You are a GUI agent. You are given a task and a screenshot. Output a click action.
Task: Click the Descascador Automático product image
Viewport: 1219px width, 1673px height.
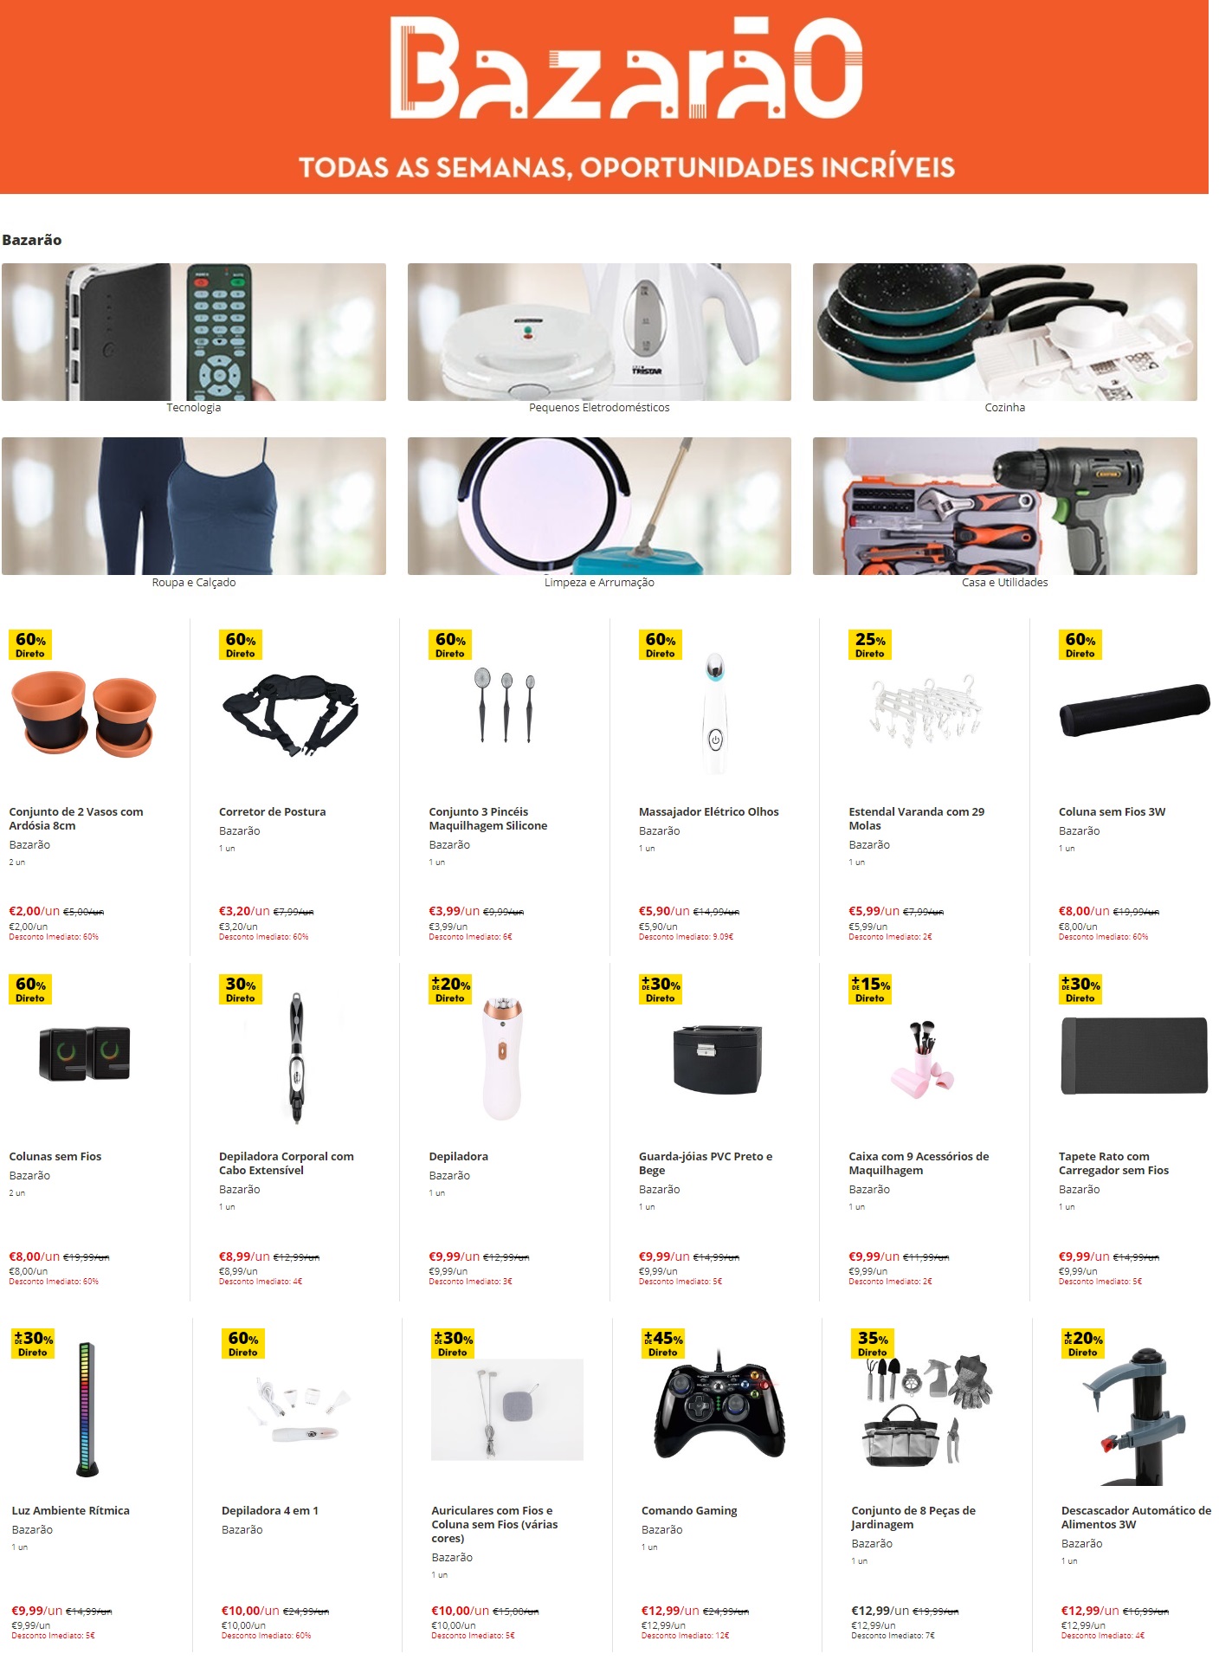coord(1135,1416)
